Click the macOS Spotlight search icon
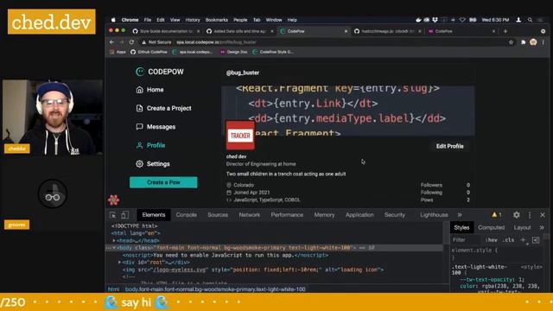This screenshot has width=553, height=311. tap(530, 20)
